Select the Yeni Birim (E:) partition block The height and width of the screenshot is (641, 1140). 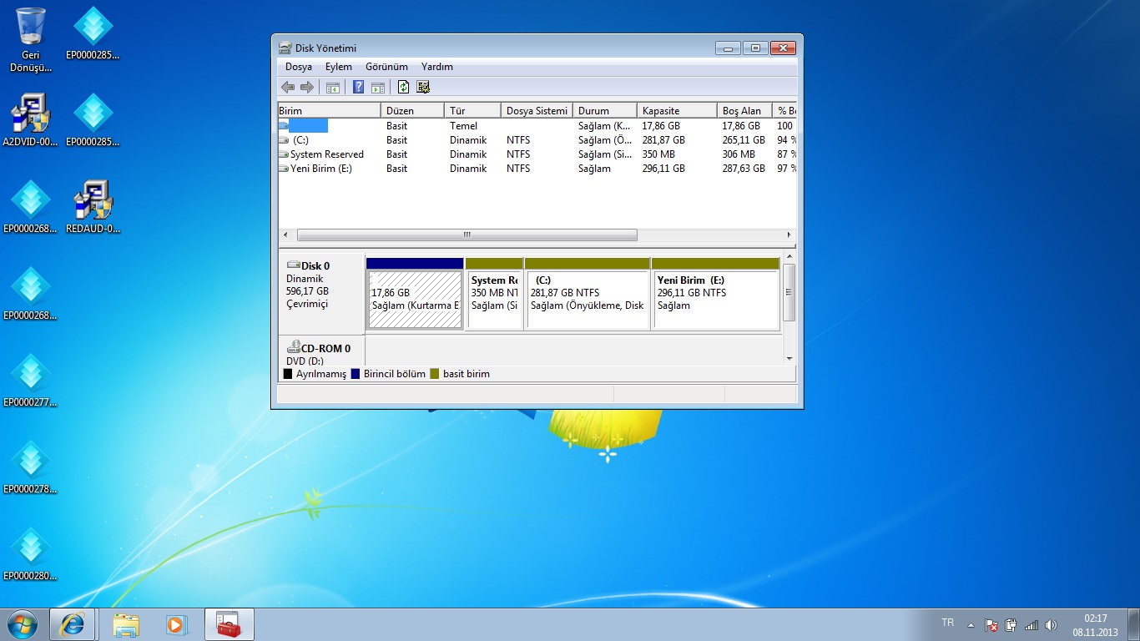(x=716, y=293)
